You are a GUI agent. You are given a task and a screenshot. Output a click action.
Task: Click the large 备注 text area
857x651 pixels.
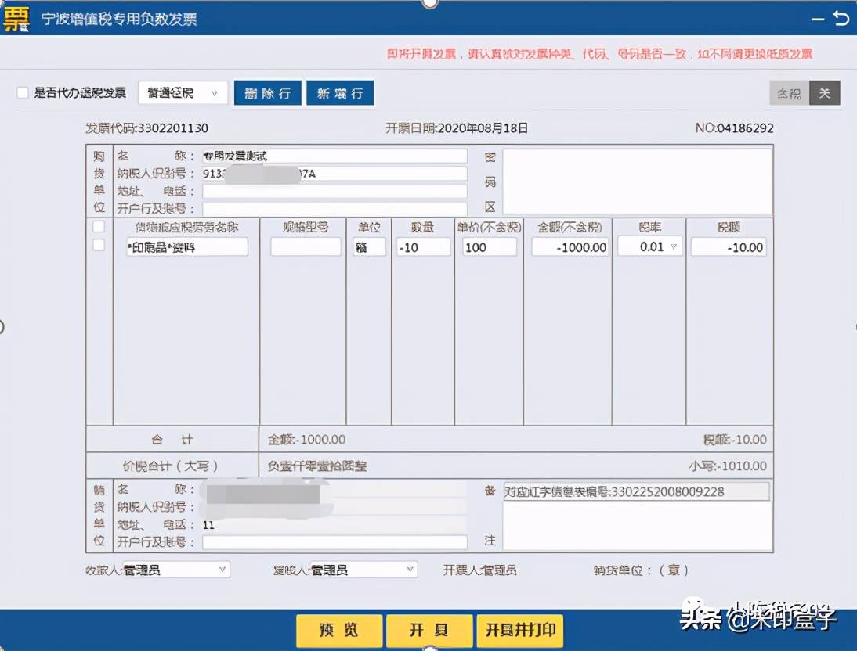point(638,525)
